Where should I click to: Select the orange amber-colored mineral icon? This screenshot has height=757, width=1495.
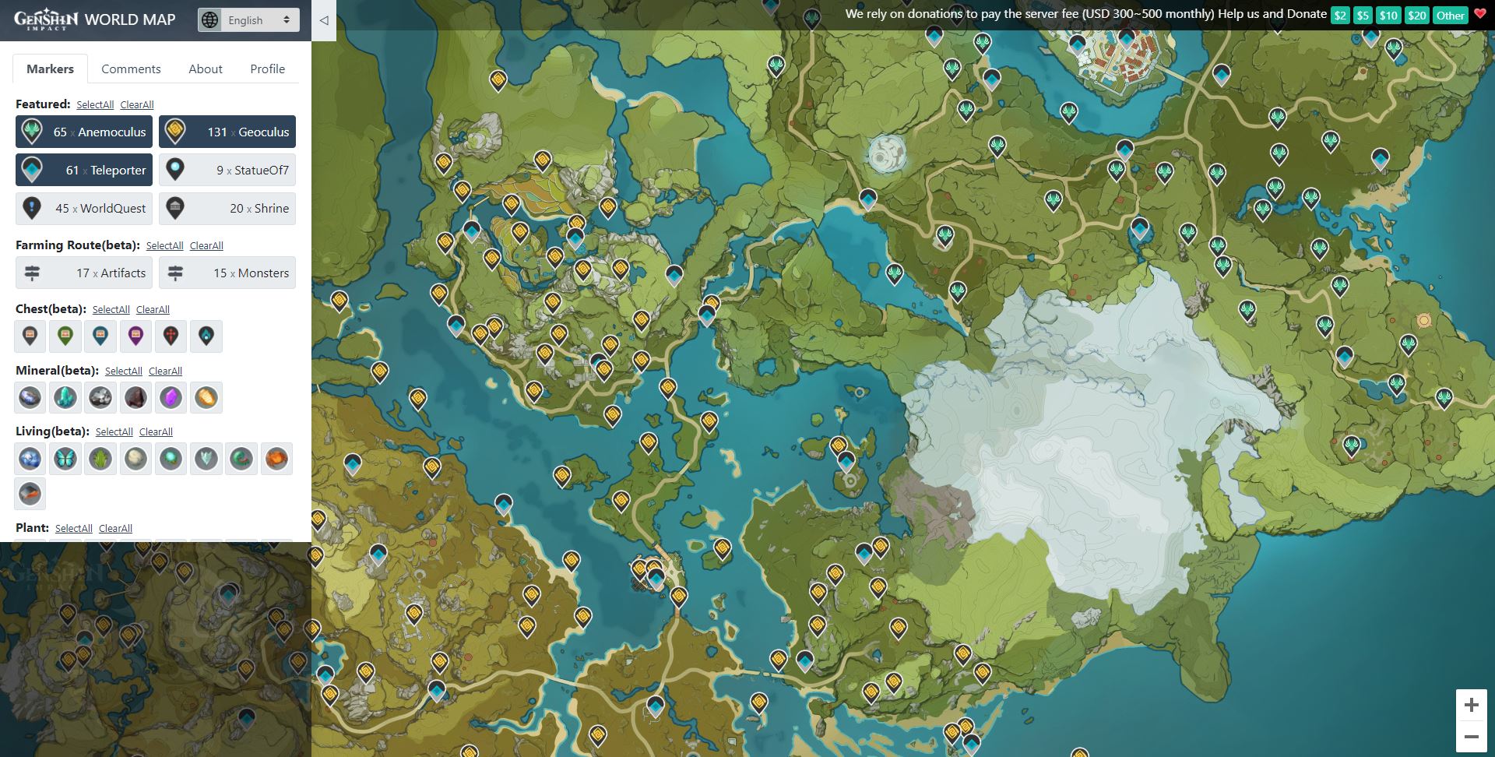tap(206, 398)
